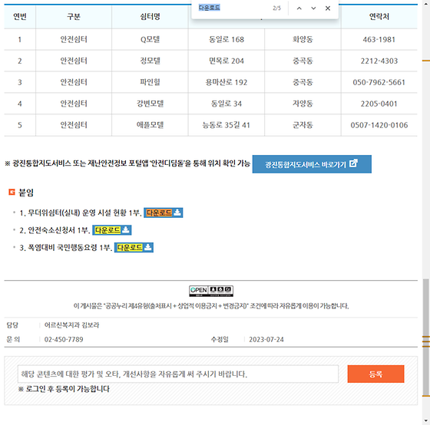430x425 pixels.
Task: Click address 용마산로 192
Action: click(x=227, y=82)
